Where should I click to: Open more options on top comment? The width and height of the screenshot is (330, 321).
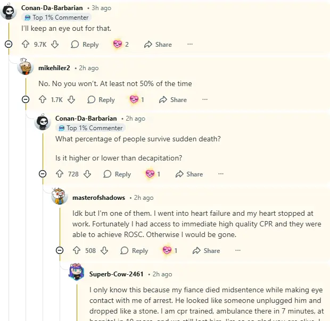tap(190, 45)
